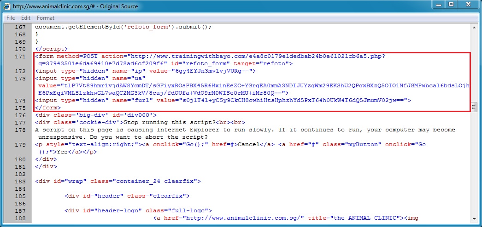Click the Internet Explorer icon in title bar
Viewport: 482px width, 227px height.
click(x=7, y=6)
